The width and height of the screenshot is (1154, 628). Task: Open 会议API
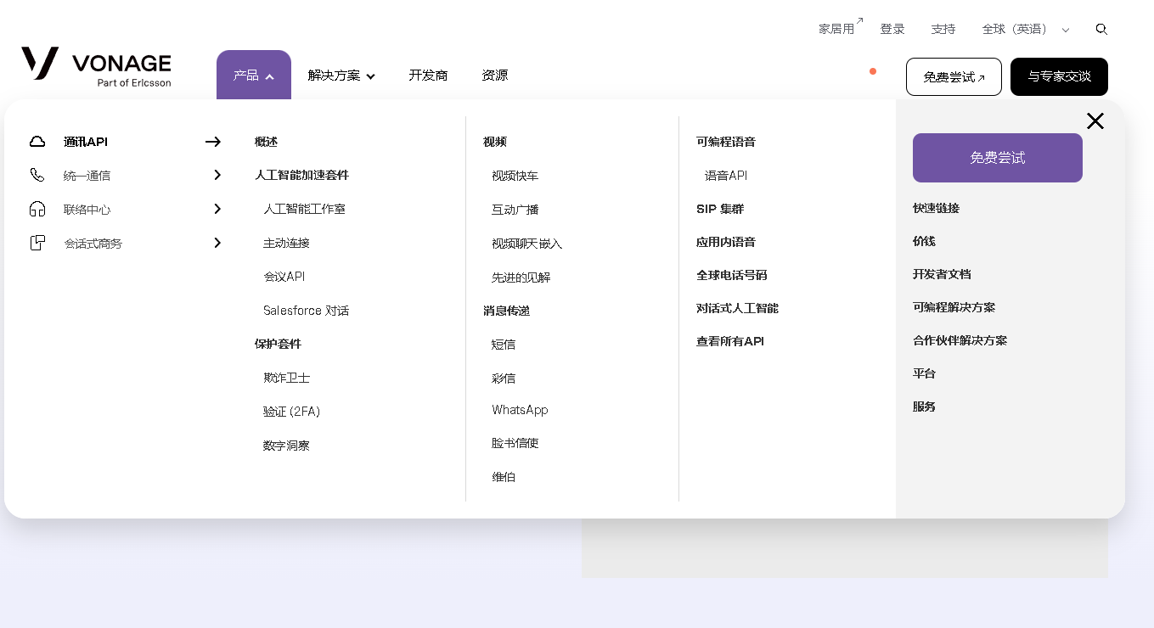284,277
